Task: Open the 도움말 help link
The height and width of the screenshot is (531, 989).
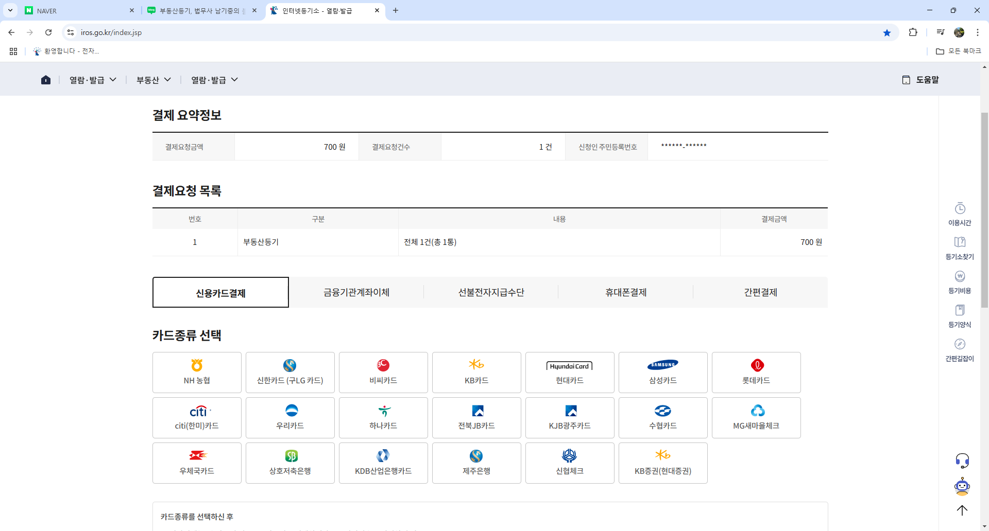Action: [x=920, y=80]
